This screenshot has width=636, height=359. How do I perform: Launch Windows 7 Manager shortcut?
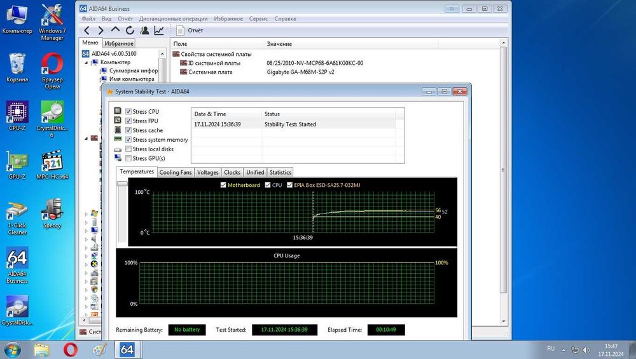[x=52, y=22]
